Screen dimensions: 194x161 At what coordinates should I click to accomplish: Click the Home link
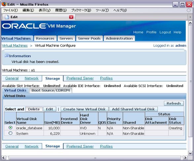click(138, 32)
